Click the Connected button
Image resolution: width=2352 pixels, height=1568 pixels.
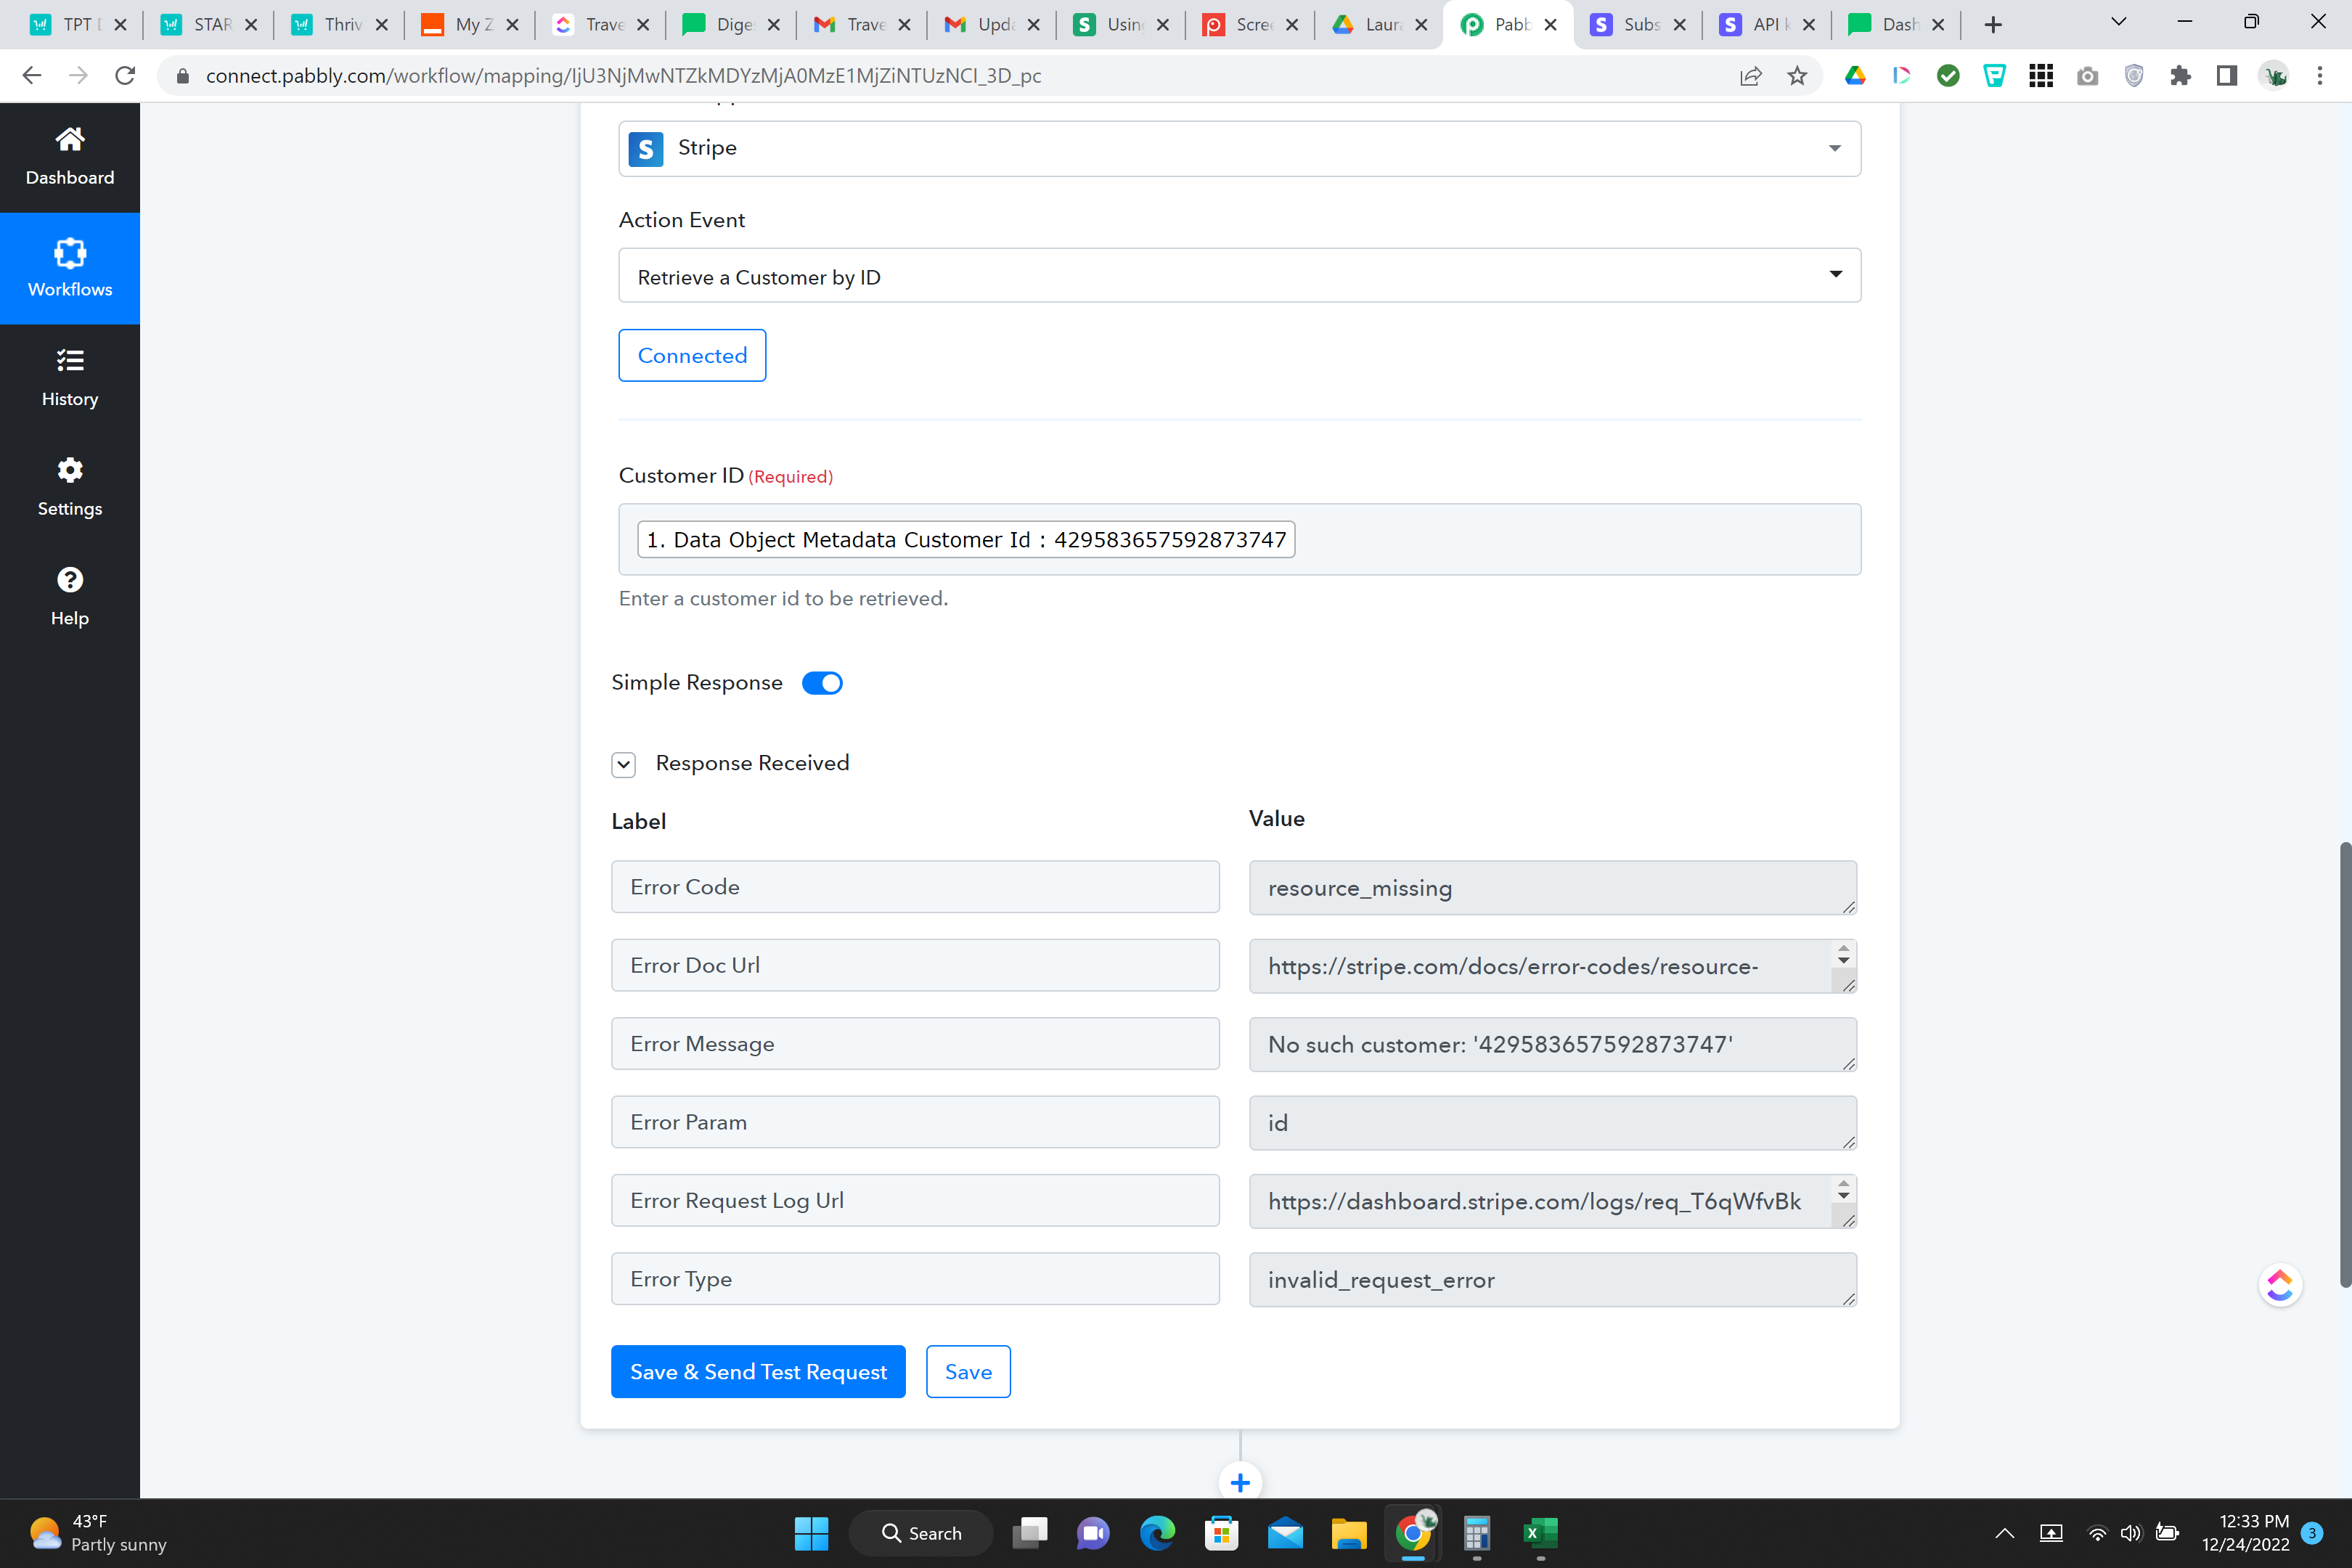coord(692,355)
